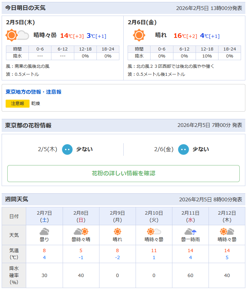Click the Feb 6 sunny weather icon
This screenshot has height=291, width=248.
(x=139, y=35)
